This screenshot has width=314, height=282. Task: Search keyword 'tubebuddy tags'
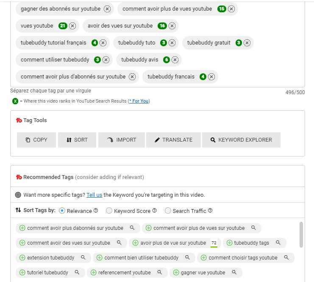click(x=278, y=243)
